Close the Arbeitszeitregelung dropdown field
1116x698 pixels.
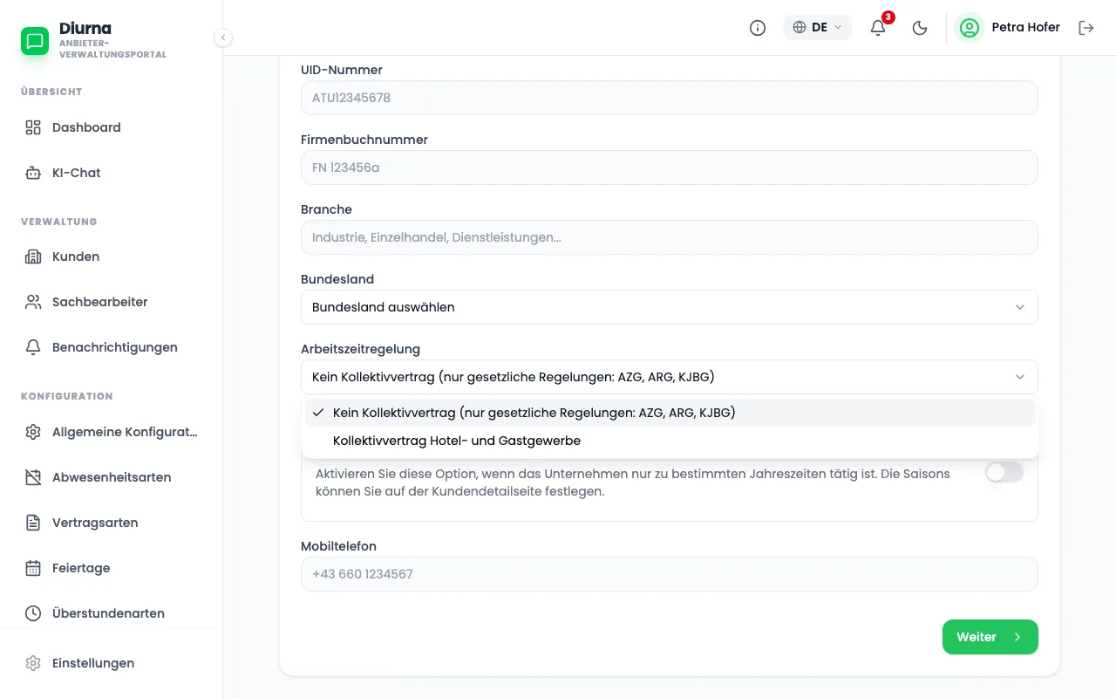[670, 377]
